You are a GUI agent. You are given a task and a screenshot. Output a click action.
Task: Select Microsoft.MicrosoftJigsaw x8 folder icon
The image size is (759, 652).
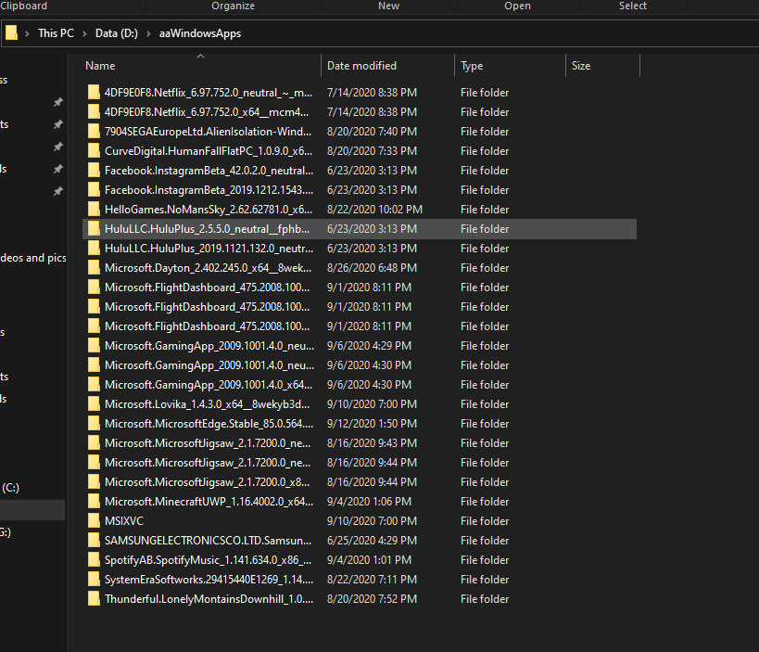[x=94, y=482]
